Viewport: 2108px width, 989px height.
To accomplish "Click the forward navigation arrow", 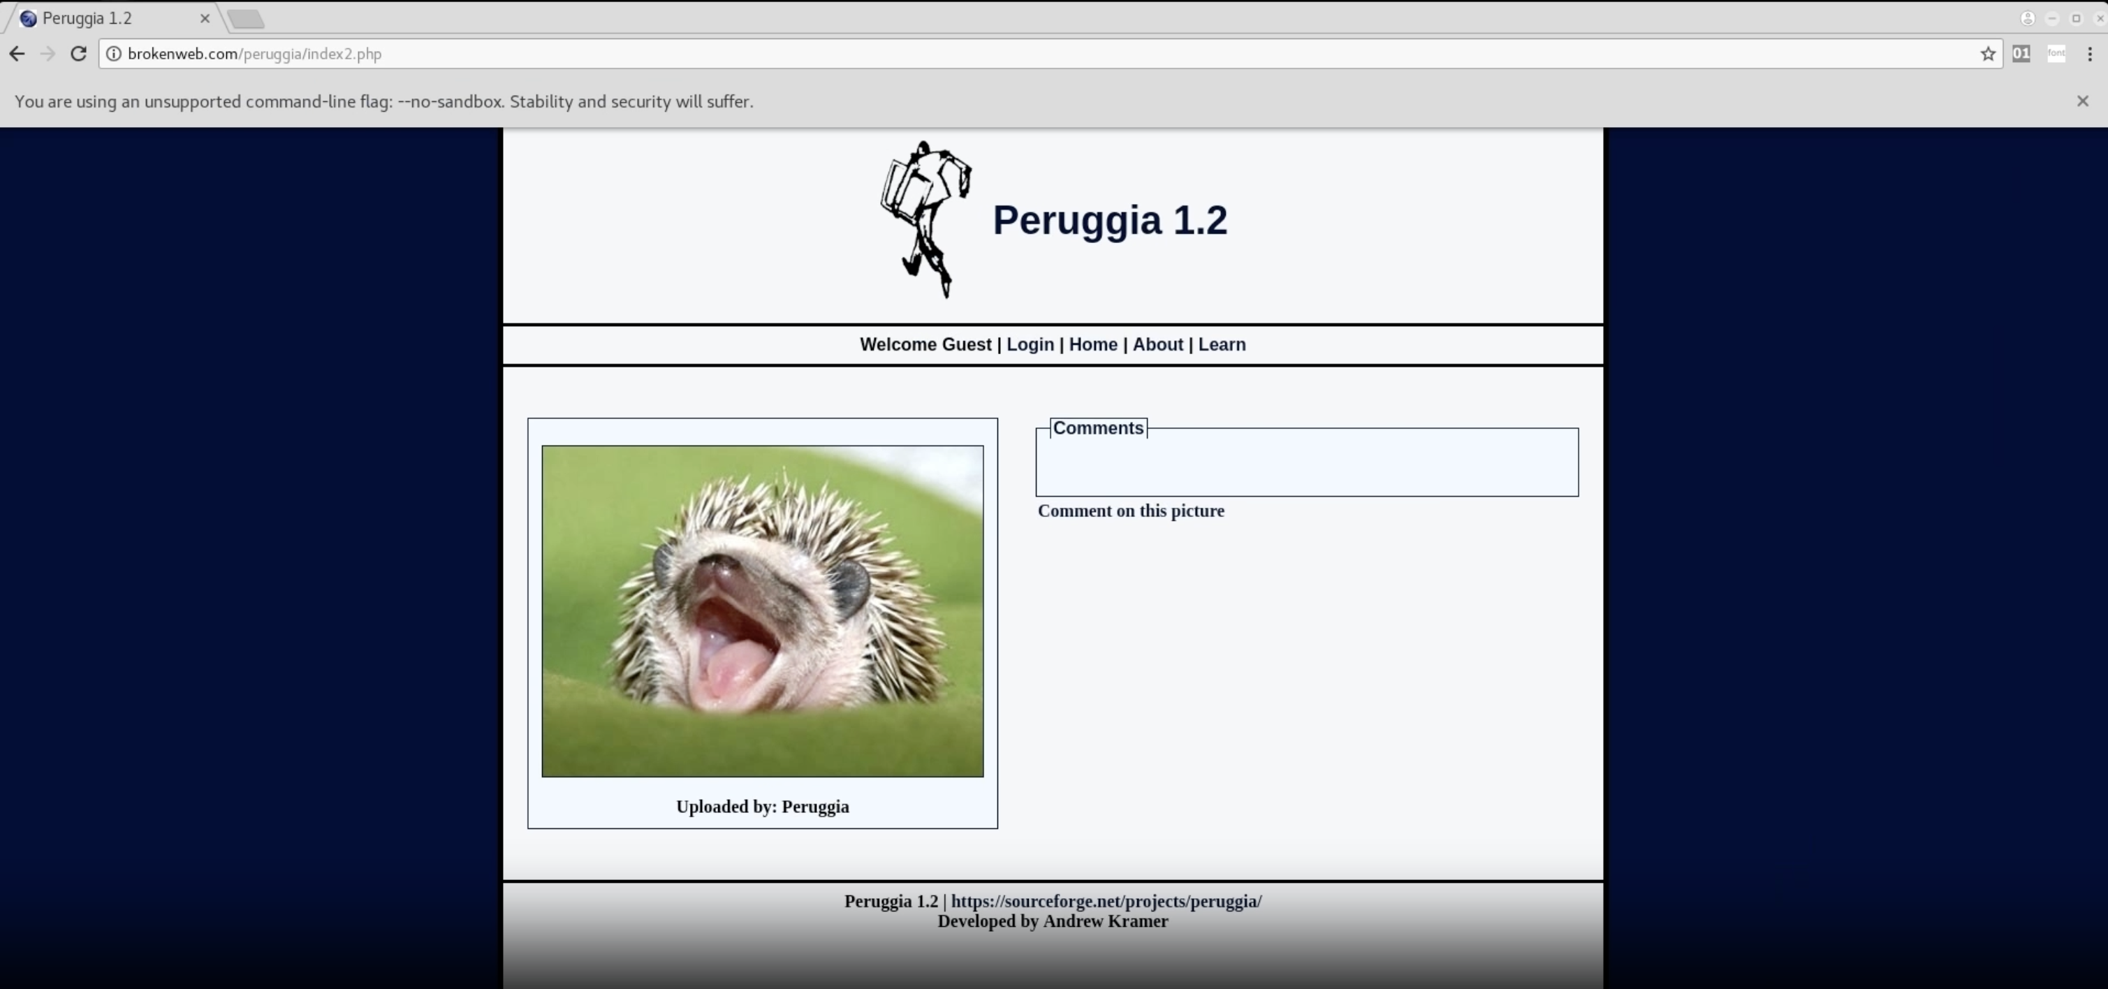I will [x=47, y=54].
